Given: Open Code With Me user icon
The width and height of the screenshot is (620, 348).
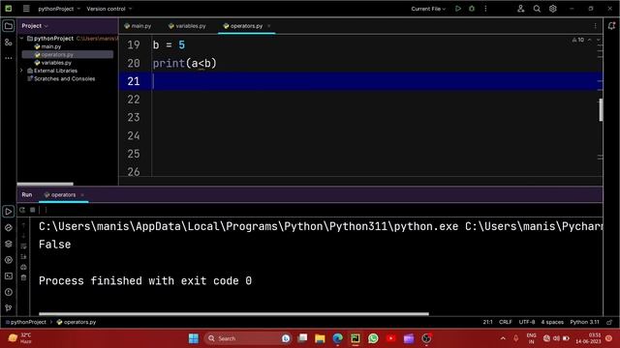Looking at the screenshot, I should click(x=521, y=9).
